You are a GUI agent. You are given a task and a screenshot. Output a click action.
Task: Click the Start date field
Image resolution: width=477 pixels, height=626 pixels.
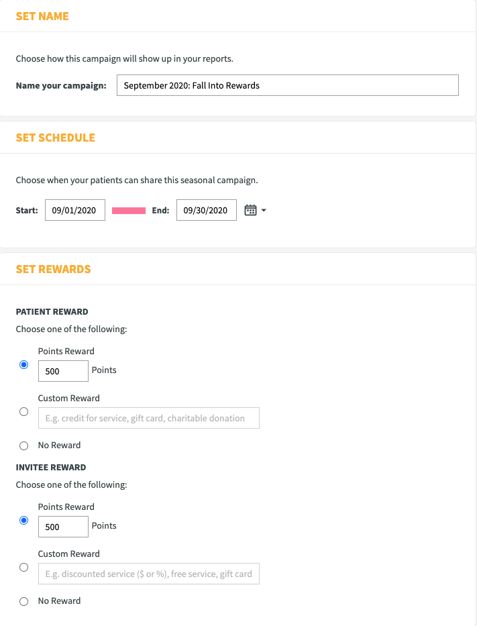[75, 210]
